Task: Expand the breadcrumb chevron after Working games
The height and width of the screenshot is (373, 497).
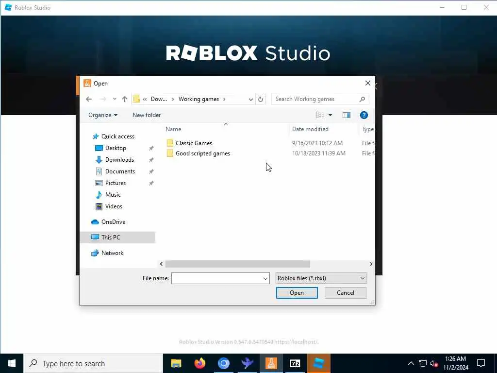Action: (x=224, y=99)
